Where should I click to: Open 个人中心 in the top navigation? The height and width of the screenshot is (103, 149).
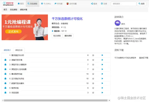[46, 3]
